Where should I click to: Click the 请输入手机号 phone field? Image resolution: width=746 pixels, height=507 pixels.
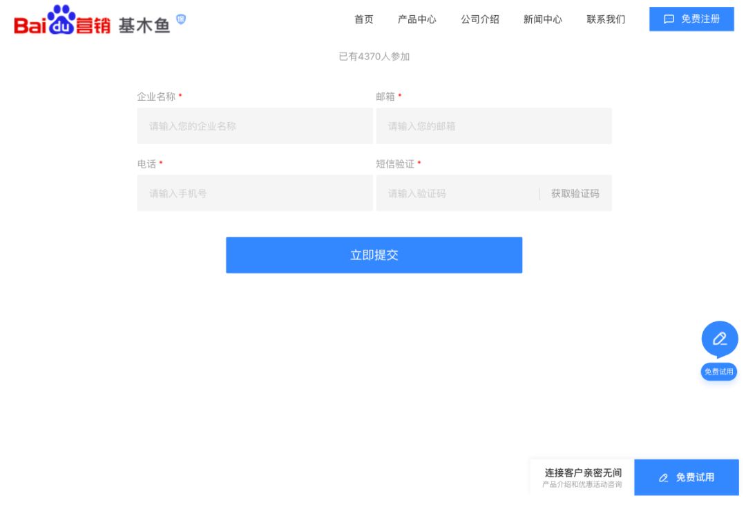[254, 193]
